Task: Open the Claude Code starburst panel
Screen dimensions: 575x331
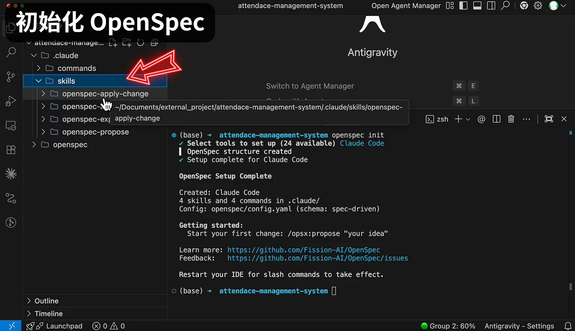Action: click(x=11, y=174)
